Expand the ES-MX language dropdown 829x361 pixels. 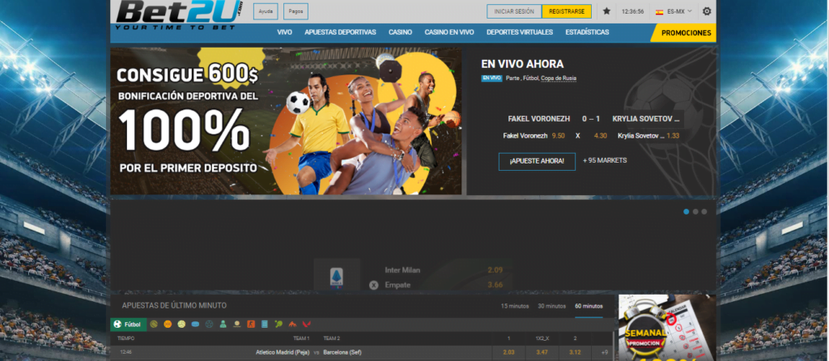pos(675,11)
